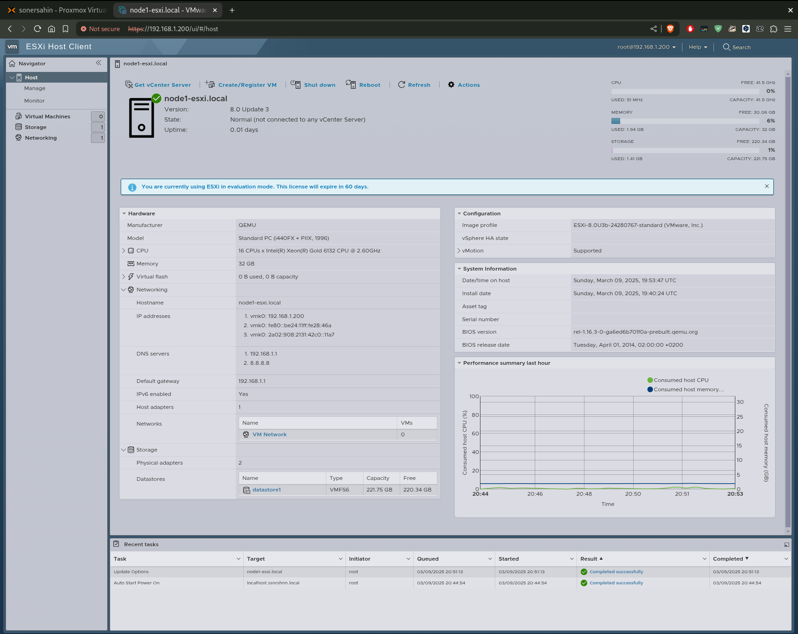Open the Actions gear menu
Screen dimensions: 798x634
click(x=451, y=84)
